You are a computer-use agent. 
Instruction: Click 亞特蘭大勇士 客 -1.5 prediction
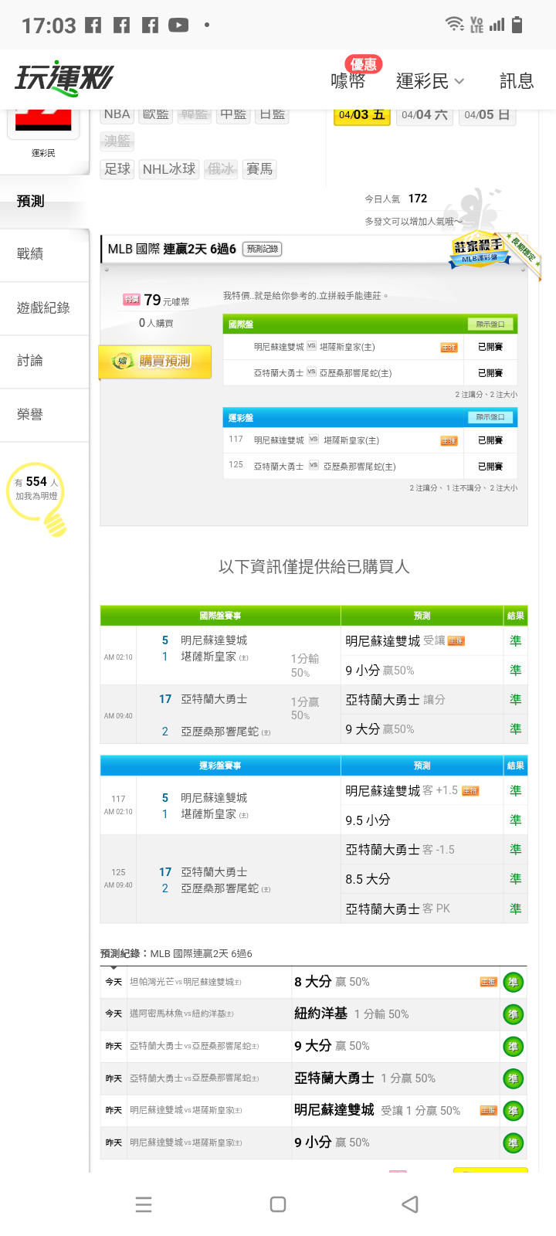click(400, 850)
